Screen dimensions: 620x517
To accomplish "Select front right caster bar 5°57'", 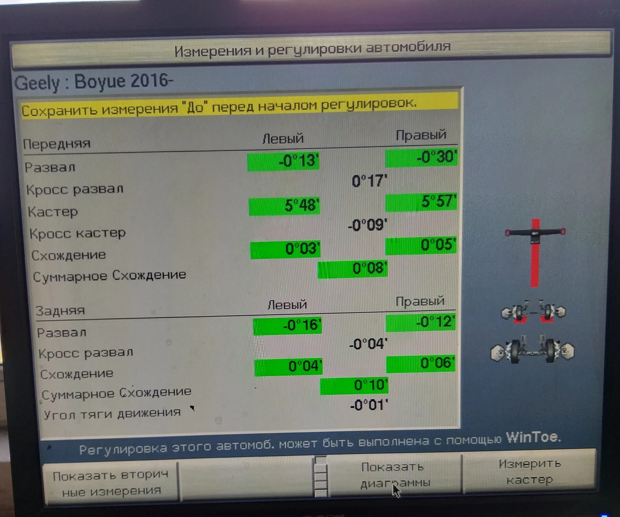I will (x=421, y=202).
